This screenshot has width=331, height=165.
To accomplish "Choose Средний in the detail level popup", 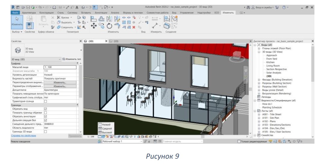I will [x=105, y=128].
